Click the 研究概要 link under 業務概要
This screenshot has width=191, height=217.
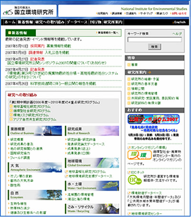[17, 139]
